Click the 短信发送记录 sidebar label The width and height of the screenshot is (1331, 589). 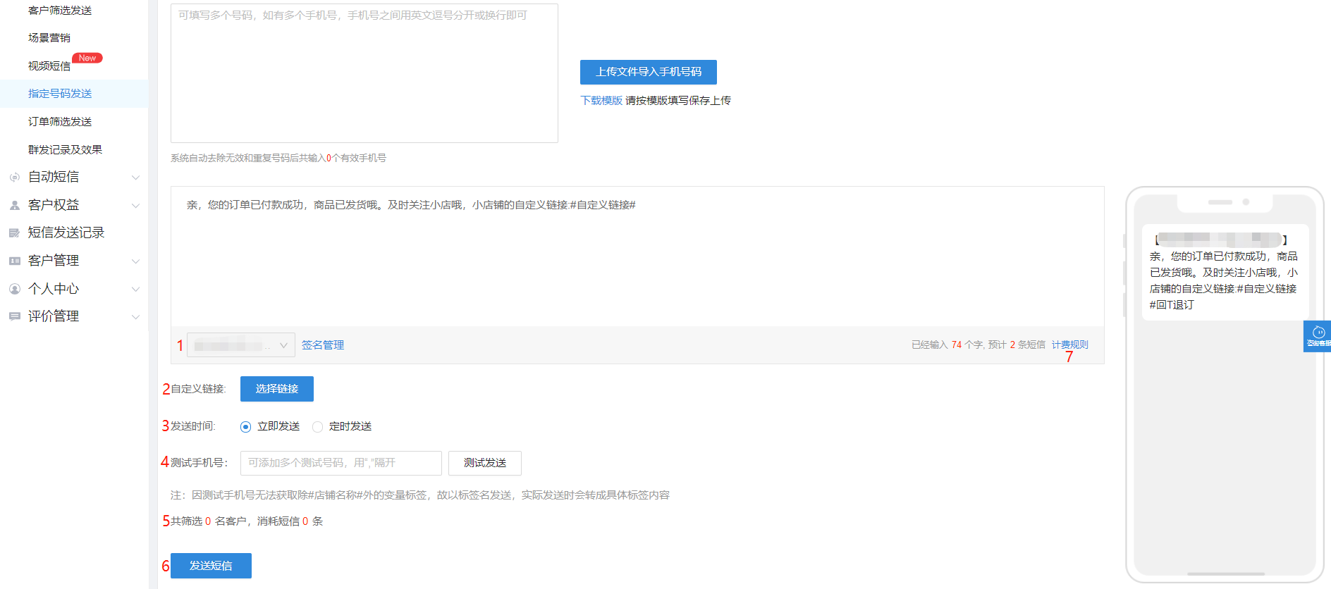[66, 232]
